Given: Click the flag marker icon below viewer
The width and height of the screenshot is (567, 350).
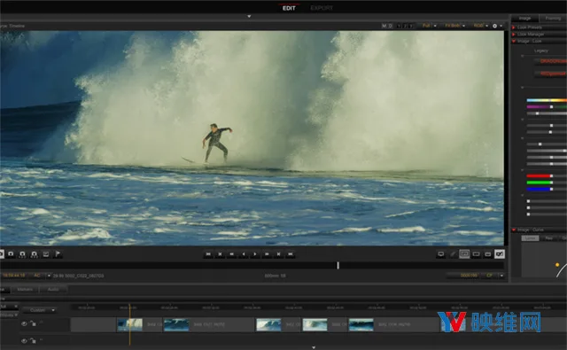Looking at the screenshot, I should point(58,254).
